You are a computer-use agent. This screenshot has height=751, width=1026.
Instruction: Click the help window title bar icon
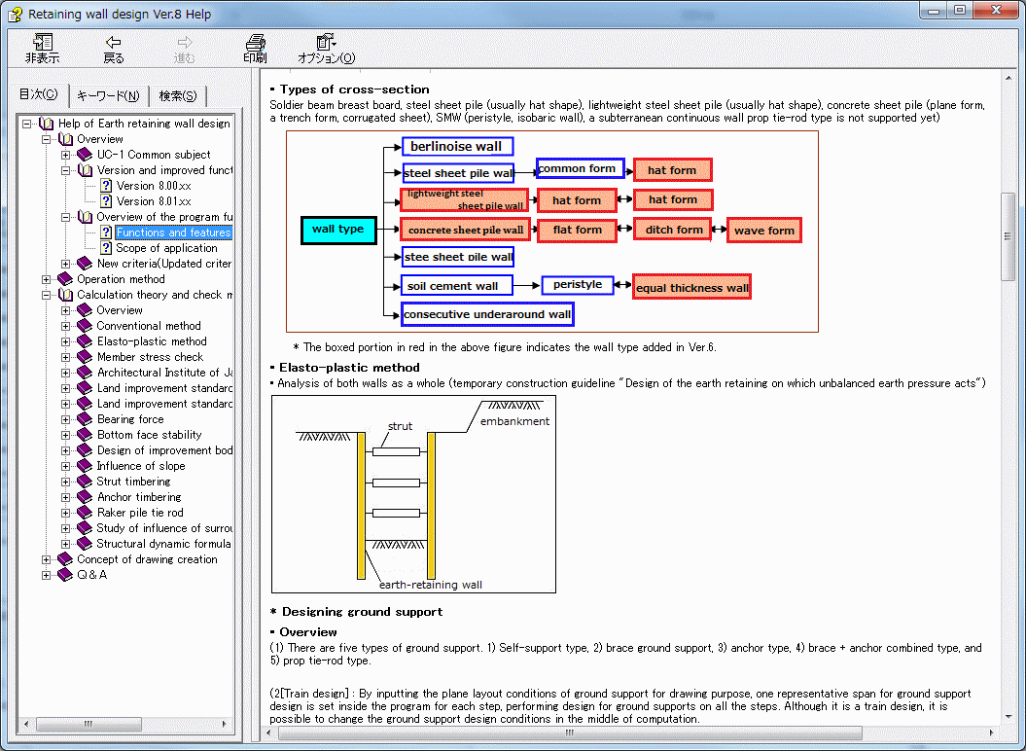[x=16, y=14]
